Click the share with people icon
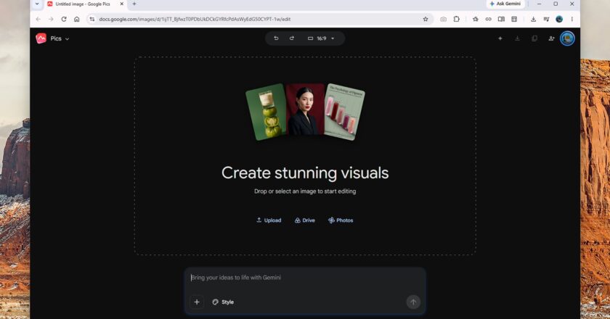This screenshot has height=319, width=610. pos(551,38)
